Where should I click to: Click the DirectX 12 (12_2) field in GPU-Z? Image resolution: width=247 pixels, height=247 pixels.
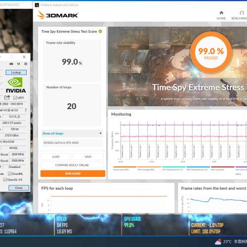click(x=14, y=117)
